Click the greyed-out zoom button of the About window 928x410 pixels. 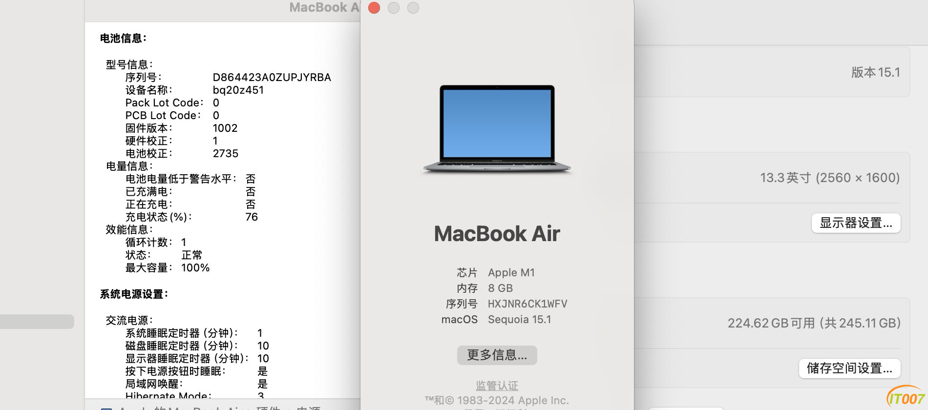coord(413,8)
